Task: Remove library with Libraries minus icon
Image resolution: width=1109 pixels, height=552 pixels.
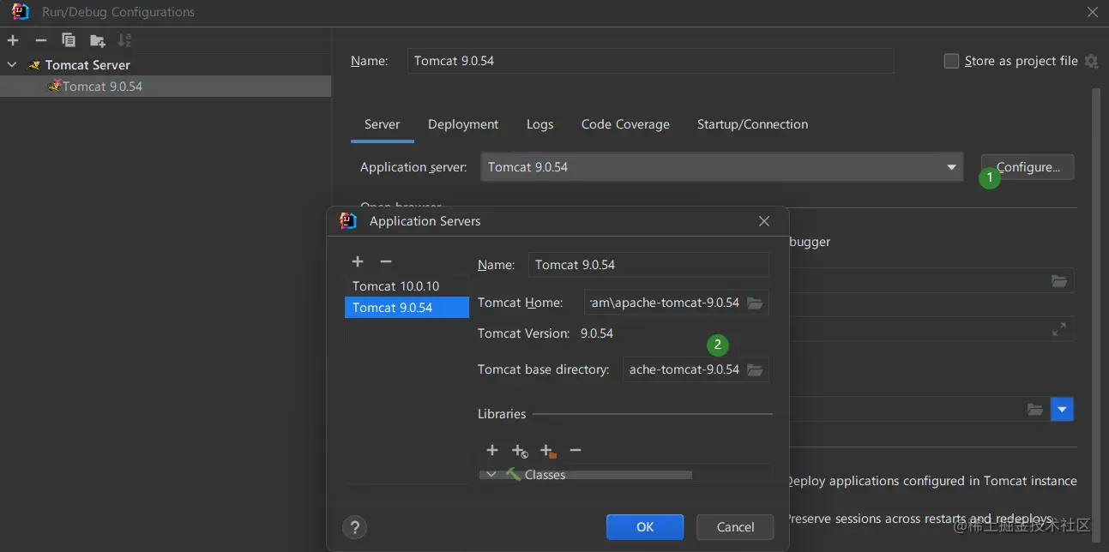Action: point(576,450)
